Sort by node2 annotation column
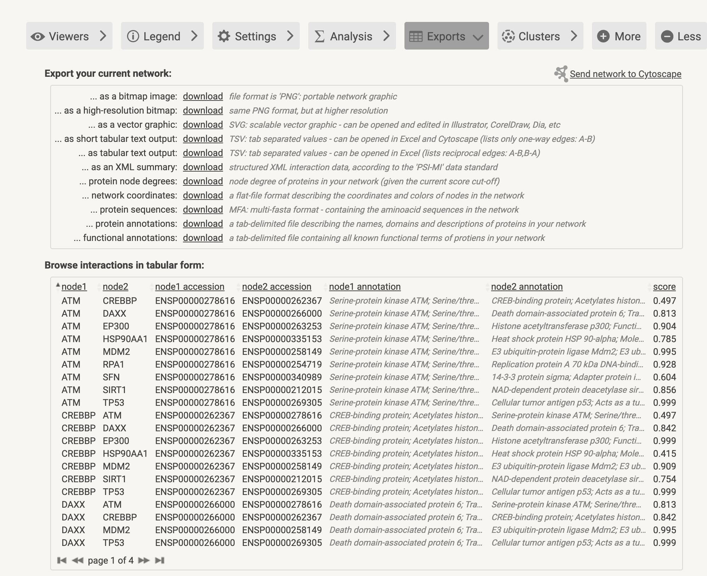Screen dimensions: 707x576 pyautogui.click(x=527, y=287)
